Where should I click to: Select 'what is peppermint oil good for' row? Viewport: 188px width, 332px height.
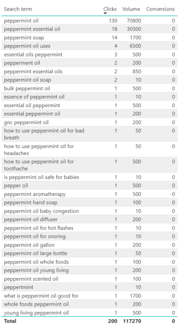click(x=90, y=296)
